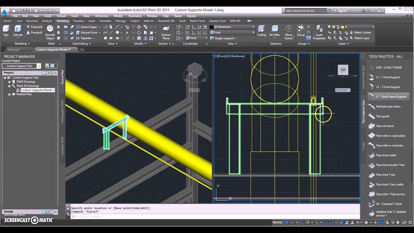Viewport: 414px width, 233px height.
Task: Switch to the Drawing1 document tab
Action: (14, 50)
